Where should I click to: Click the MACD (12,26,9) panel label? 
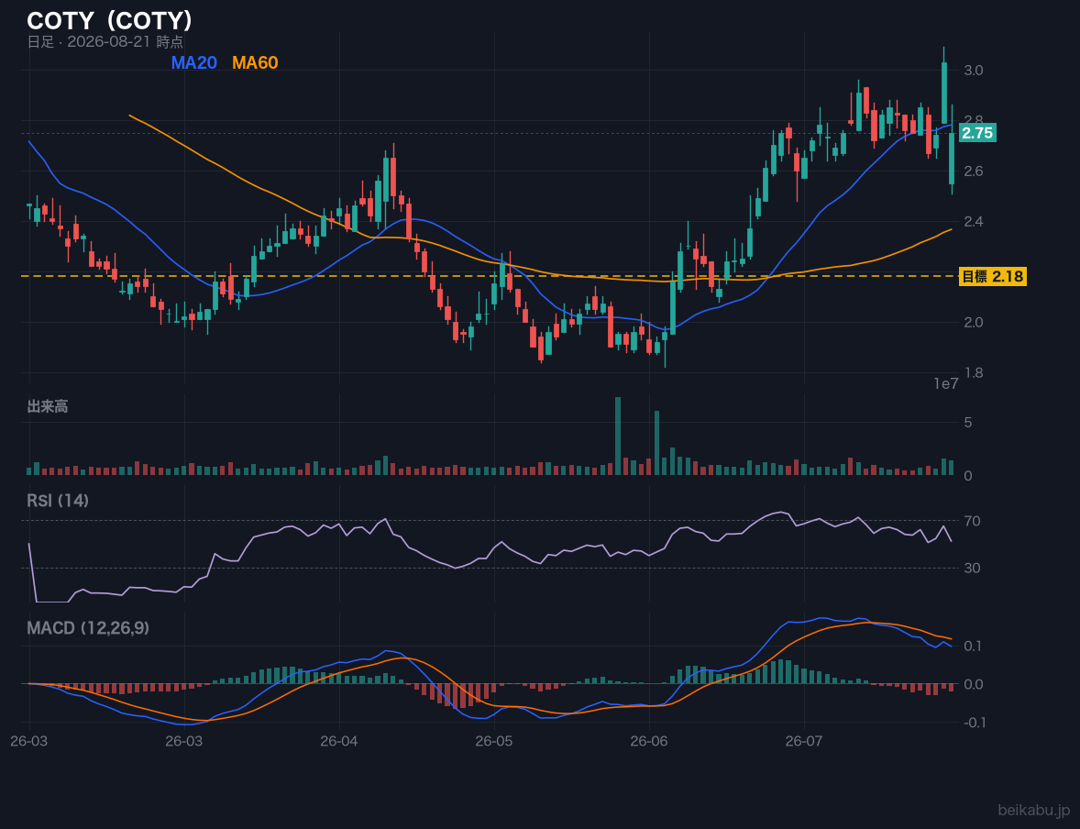88,628
